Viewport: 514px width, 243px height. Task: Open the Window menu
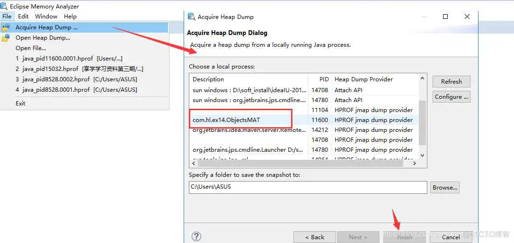pyautogui.click(x=46, y=16)
